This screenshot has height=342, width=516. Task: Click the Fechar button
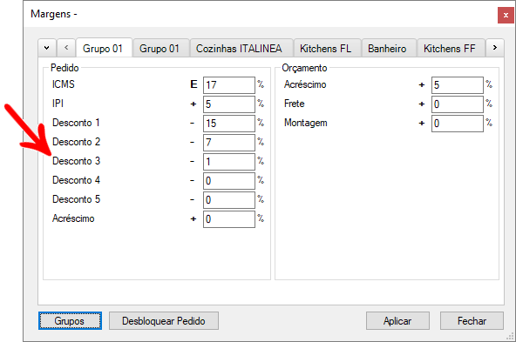[x=472, y=320]
